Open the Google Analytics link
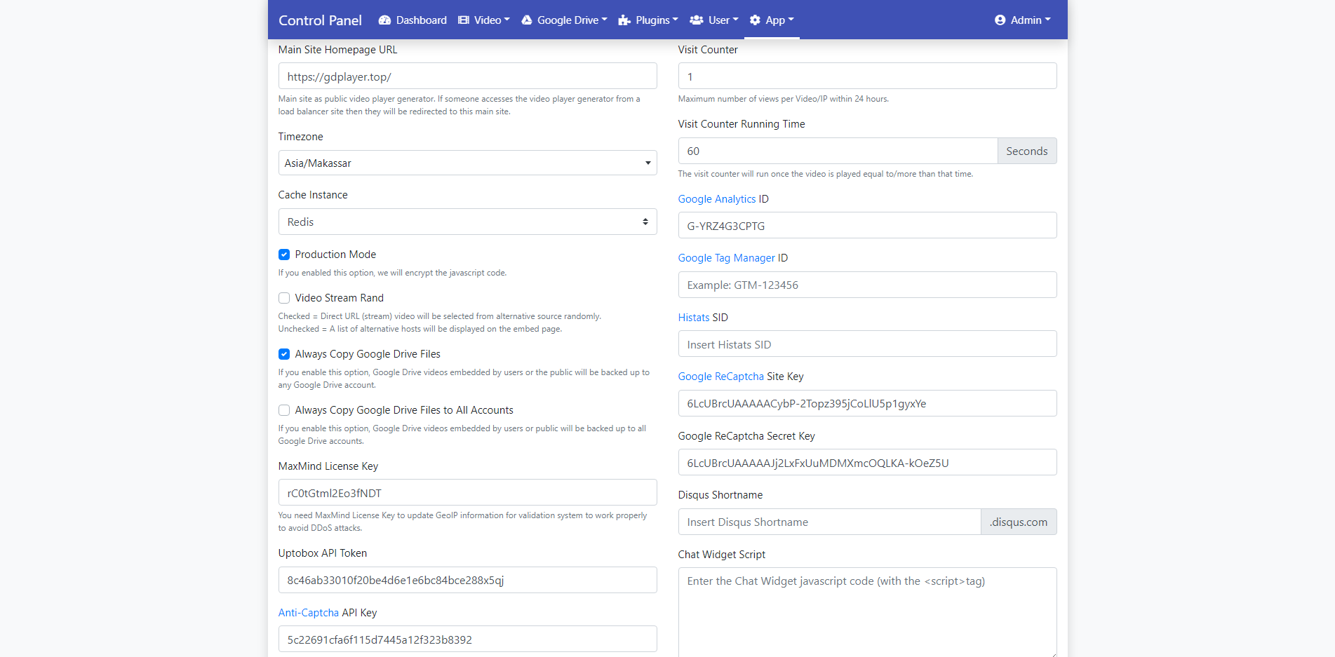Image resolution: width=1335 pixels, height=657 pixels. (x=717, y=199)
